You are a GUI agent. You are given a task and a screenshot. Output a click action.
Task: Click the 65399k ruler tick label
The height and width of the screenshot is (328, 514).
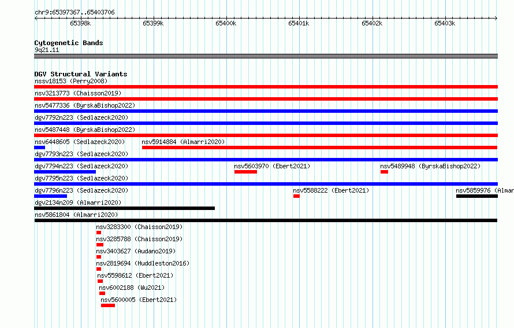[153, 23]
